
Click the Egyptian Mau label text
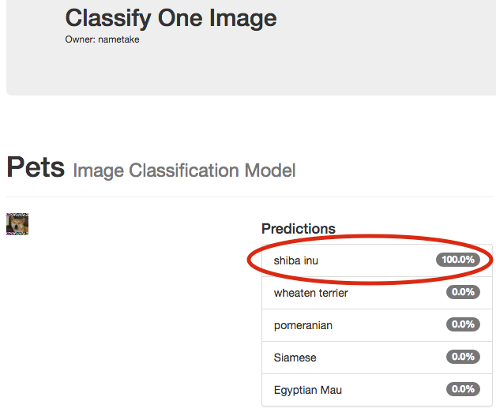(308, 390)
